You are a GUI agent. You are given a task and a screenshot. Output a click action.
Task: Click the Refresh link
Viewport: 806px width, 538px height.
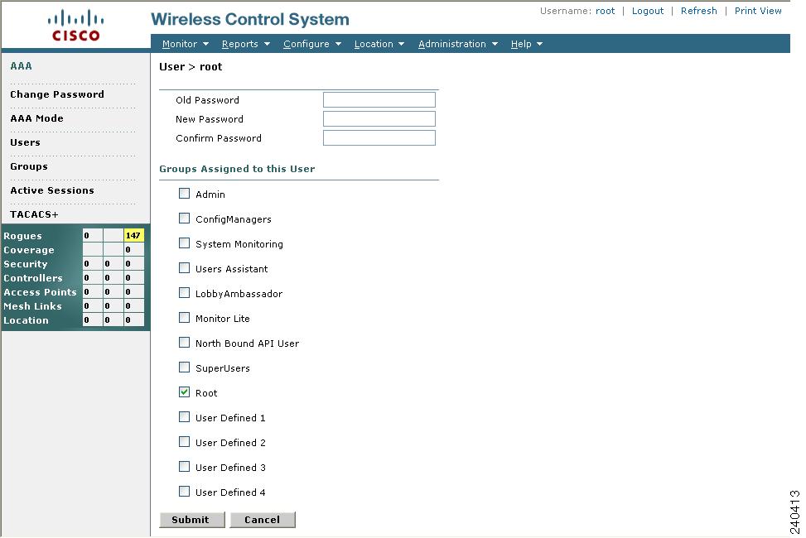click(x=698, y=11)
